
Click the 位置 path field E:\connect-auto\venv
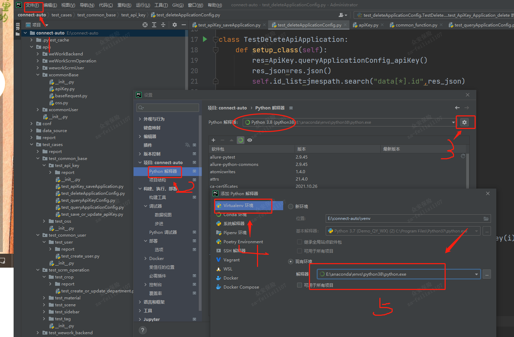pyautogui.click(x=408, y=219)
